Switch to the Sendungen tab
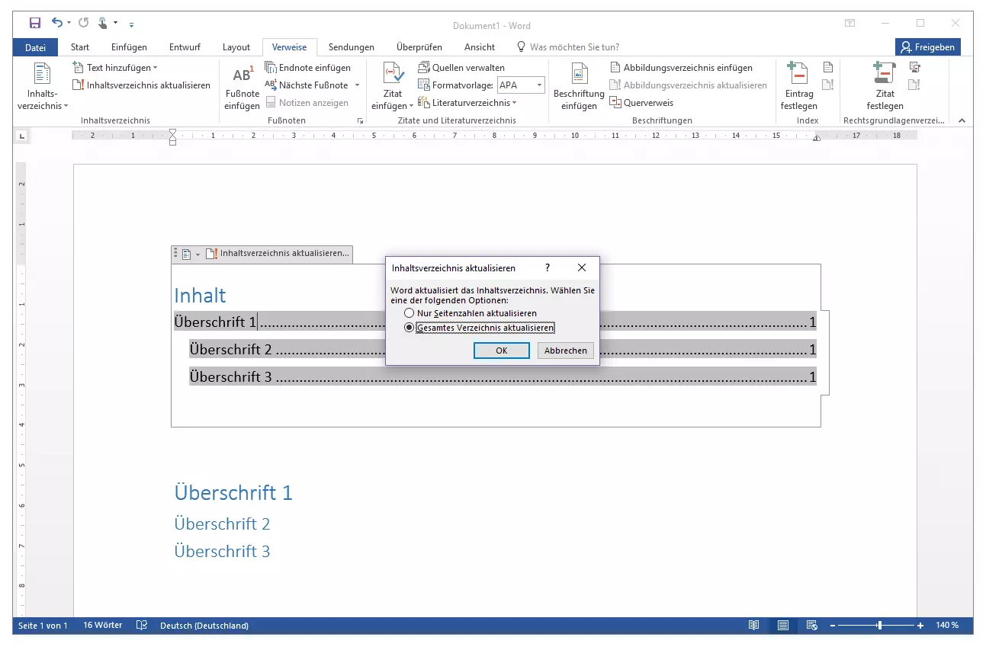This screenshot has height=650, width=986. [x=352, y=47]
